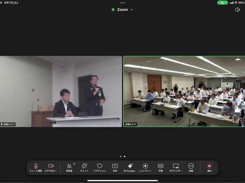Click the green shield encryption icon
This screenshot has width=245, height=183.
point(113,10)
